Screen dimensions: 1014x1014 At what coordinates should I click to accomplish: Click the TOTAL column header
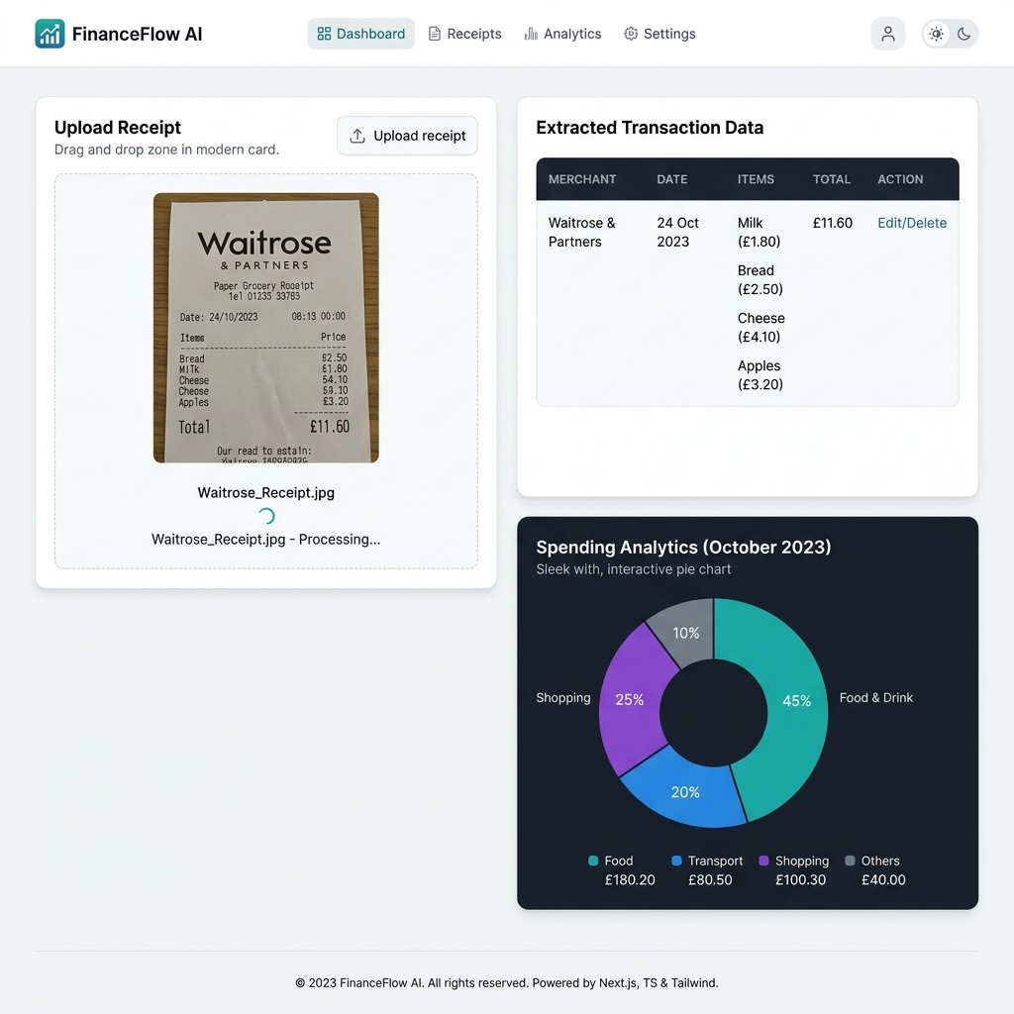831,179
